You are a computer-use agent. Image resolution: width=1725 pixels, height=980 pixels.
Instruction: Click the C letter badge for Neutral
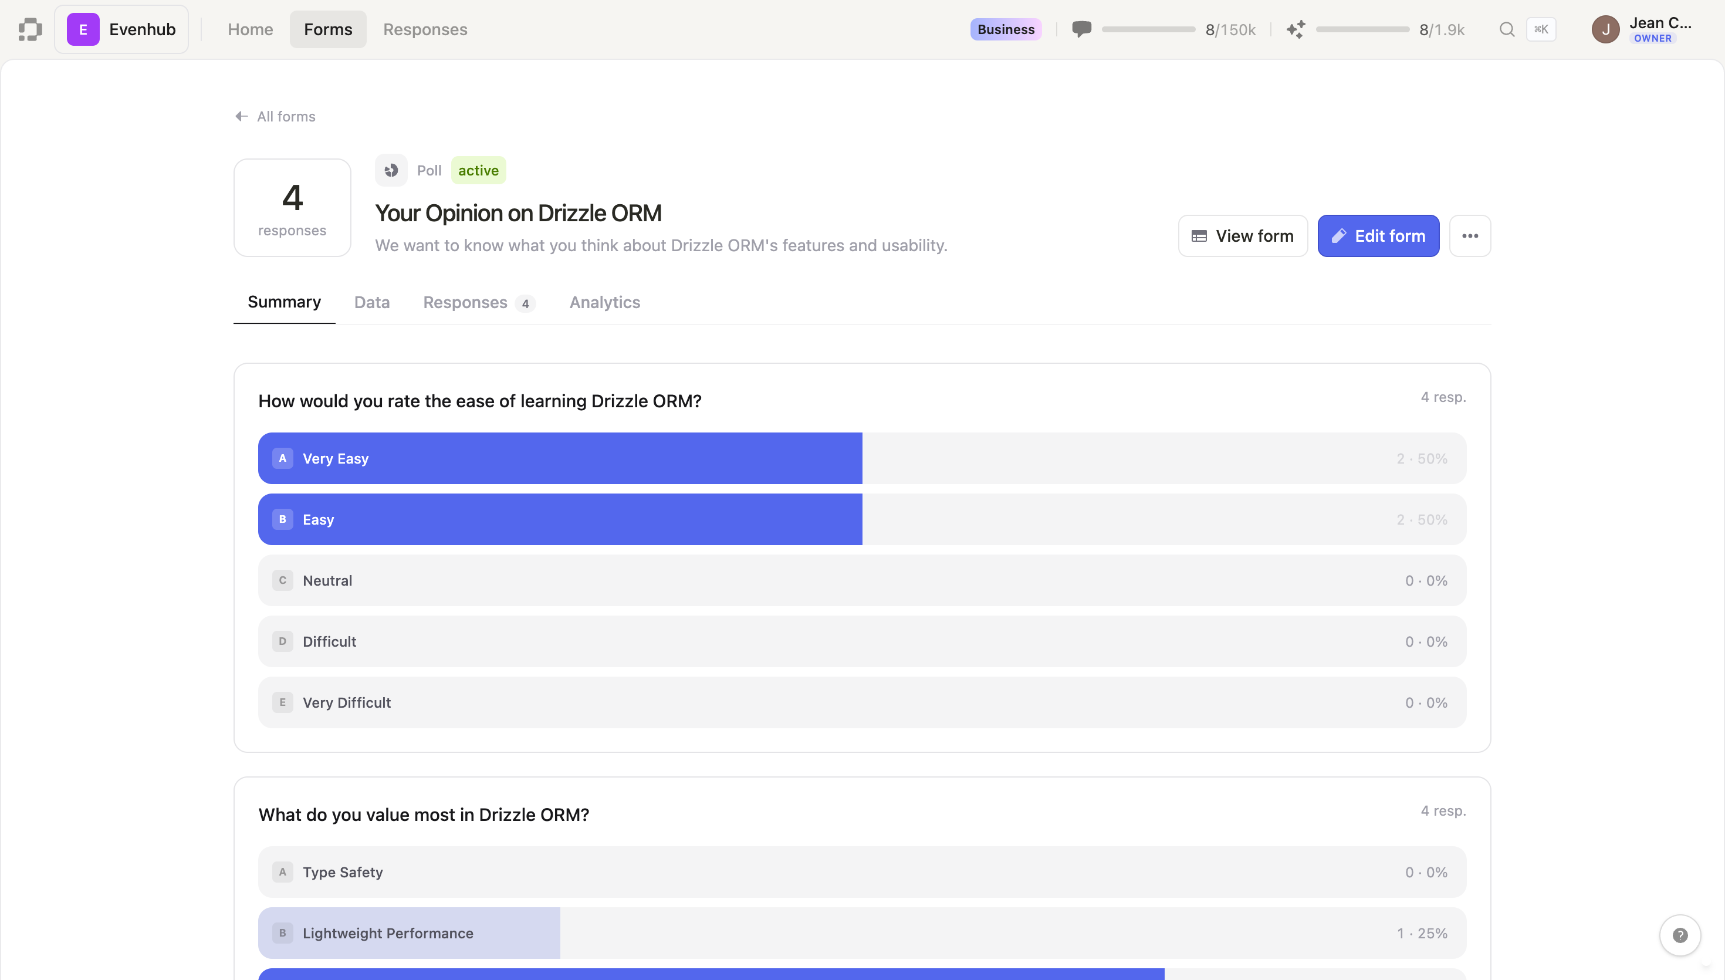(x=283, y=581)
